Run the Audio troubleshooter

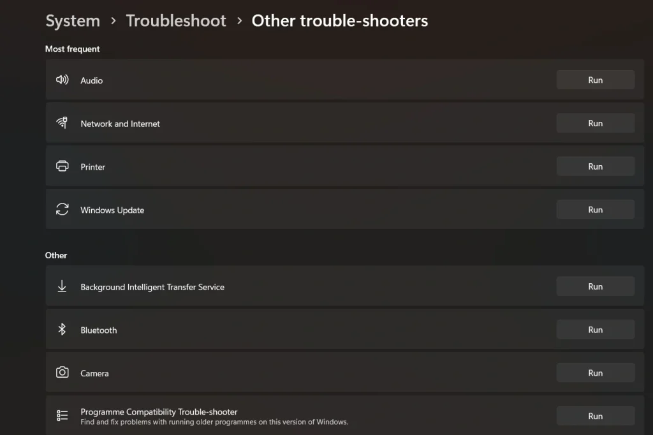coord(595,80)
